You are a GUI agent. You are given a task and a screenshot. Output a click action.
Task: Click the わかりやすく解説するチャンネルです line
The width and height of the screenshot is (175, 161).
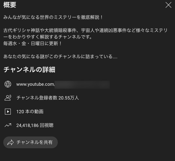tap(48, 37)
